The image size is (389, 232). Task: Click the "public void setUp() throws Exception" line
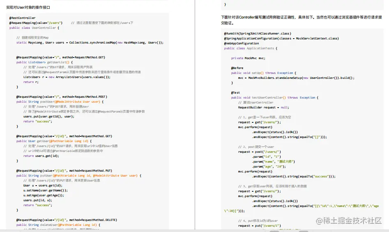264,73
